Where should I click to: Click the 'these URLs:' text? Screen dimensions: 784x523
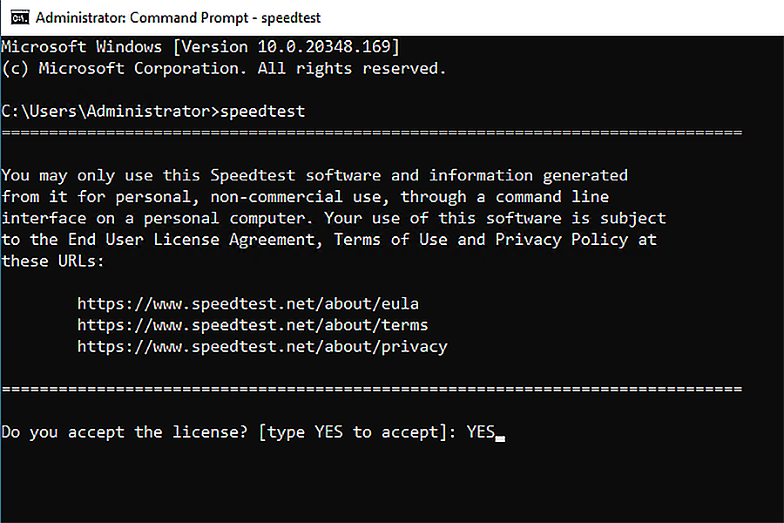coord(52,261)
